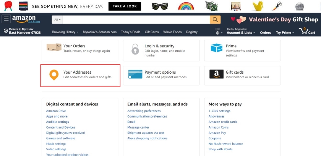321x156 pixels.
Task: Expand the Try Prime nav dropdown
Action: tap(285, 33)
